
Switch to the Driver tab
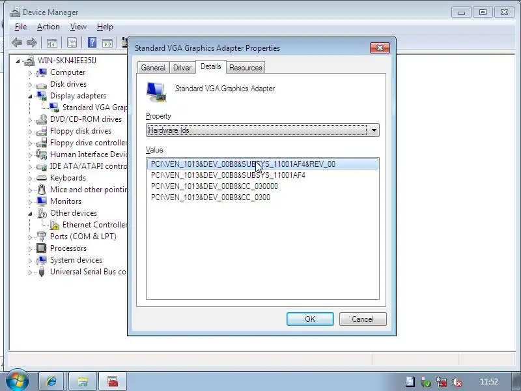click(182, 68)
